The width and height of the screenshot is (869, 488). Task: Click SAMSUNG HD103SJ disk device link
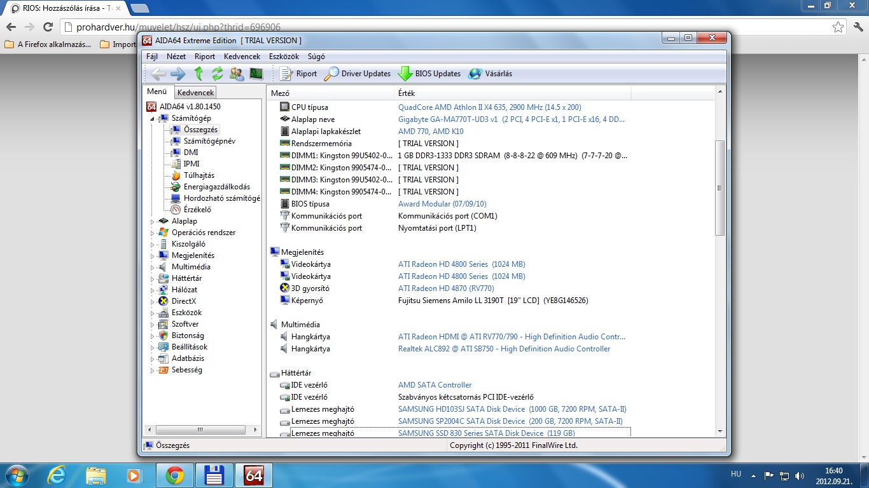(512, 409)
